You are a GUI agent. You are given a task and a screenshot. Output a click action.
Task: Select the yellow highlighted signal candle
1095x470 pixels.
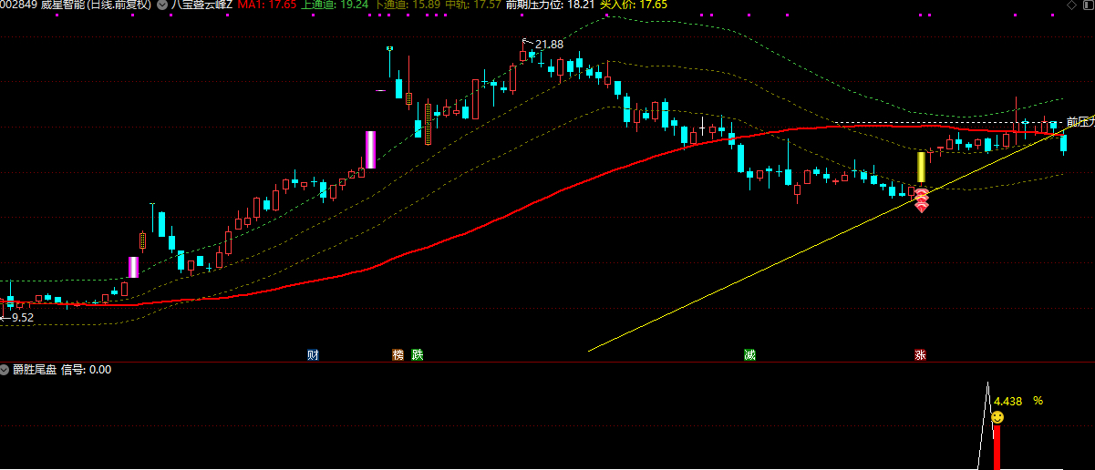point(921,168)
